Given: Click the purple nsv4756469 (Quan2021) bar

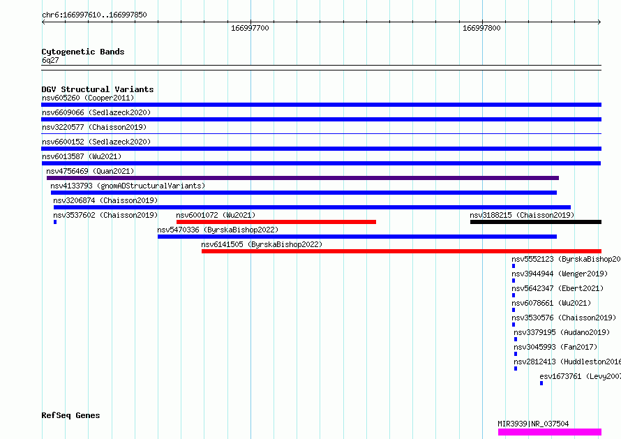Looking at the screenshot, I should pyautogui.click(x=303, y=178).
